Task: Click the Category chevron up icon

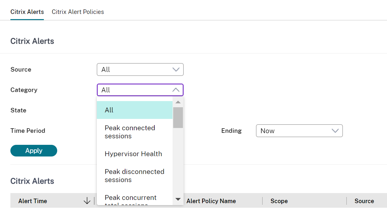Action: [176, 90]
